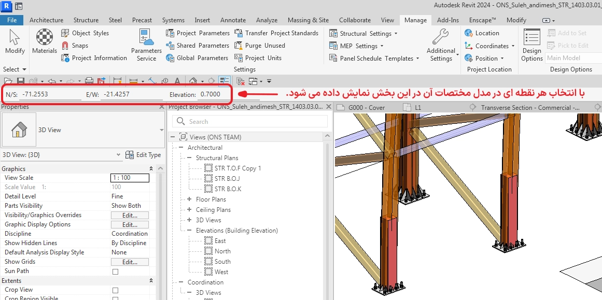Open Project Units

click(x=239, y=58)
